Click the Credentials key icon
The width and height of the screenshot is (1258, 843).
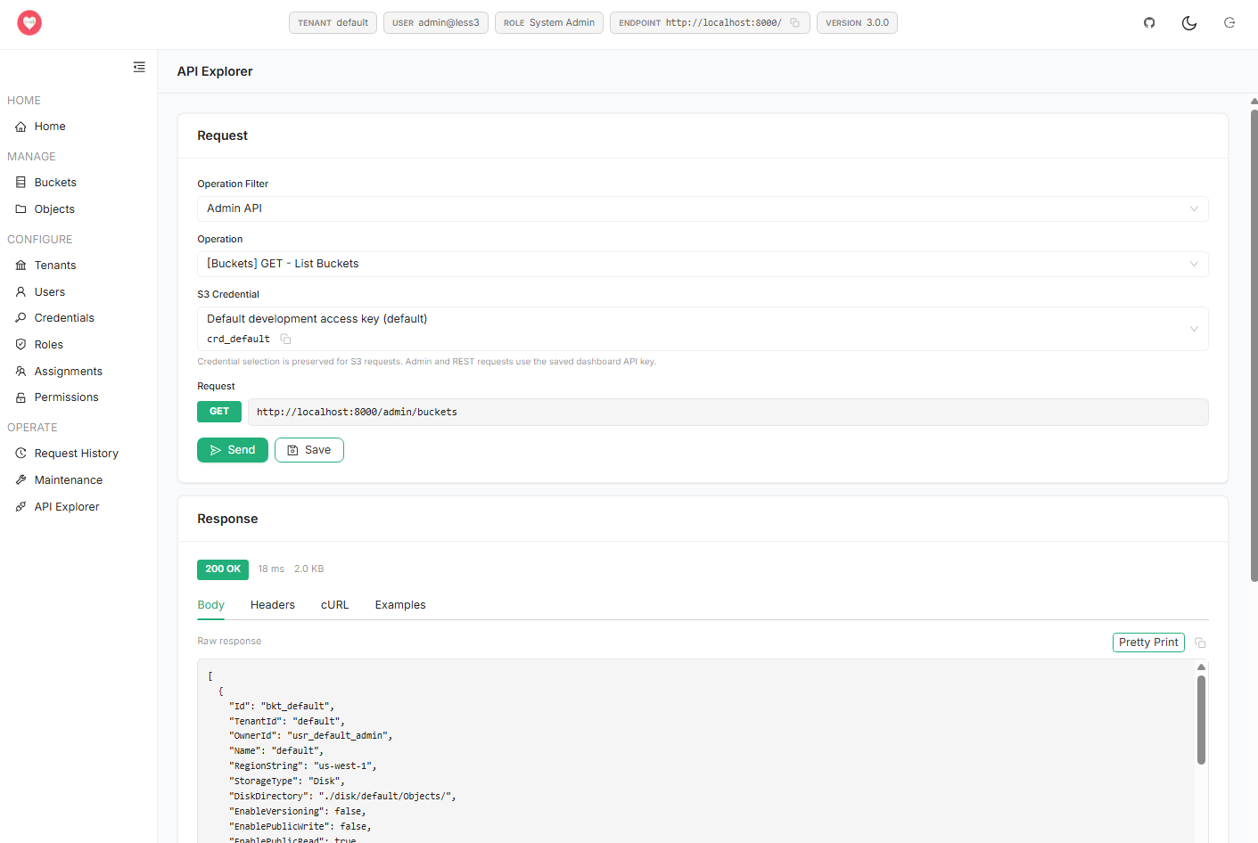pyautogui.click(x=21, y=317)
